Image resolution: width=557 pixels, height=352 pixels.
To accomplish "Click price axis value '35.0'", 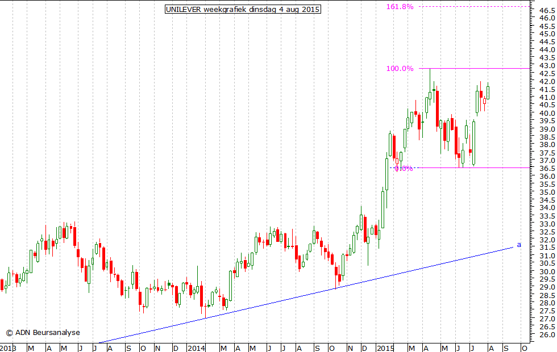I will click(547, 192).
